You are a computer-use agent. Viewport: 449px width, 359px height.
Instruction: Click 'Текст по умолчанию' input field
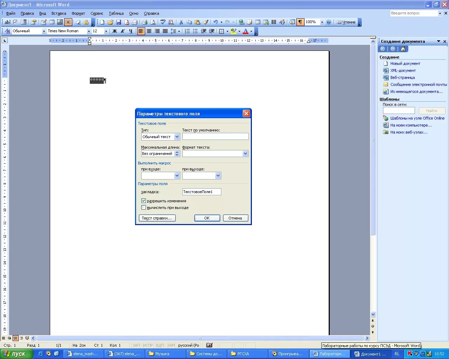click(x=215, y=136)
